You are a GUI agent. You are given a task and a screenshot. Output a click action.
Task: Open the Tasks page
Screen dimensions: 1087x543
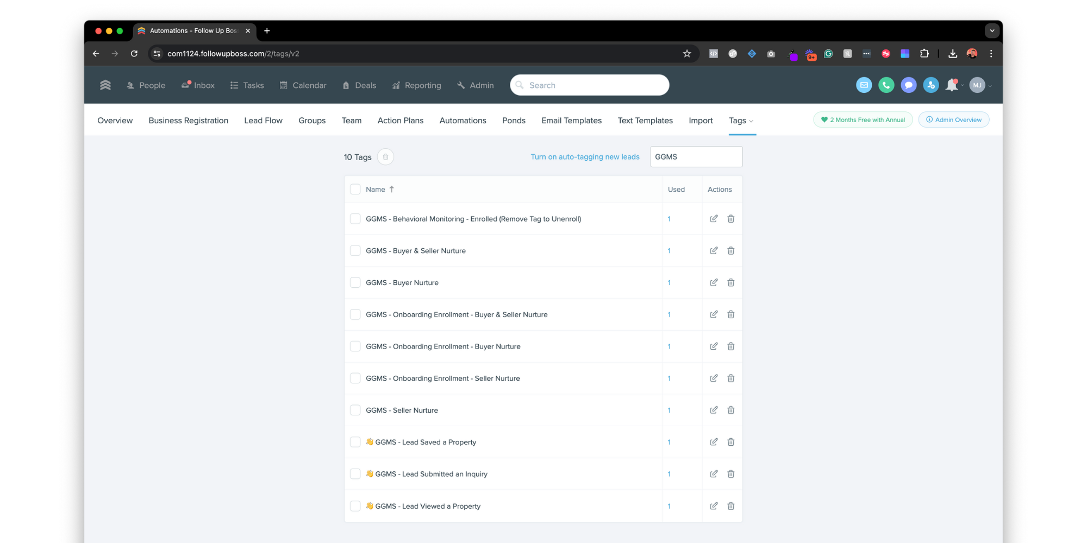pyautogui.click(x=247, y=85)
